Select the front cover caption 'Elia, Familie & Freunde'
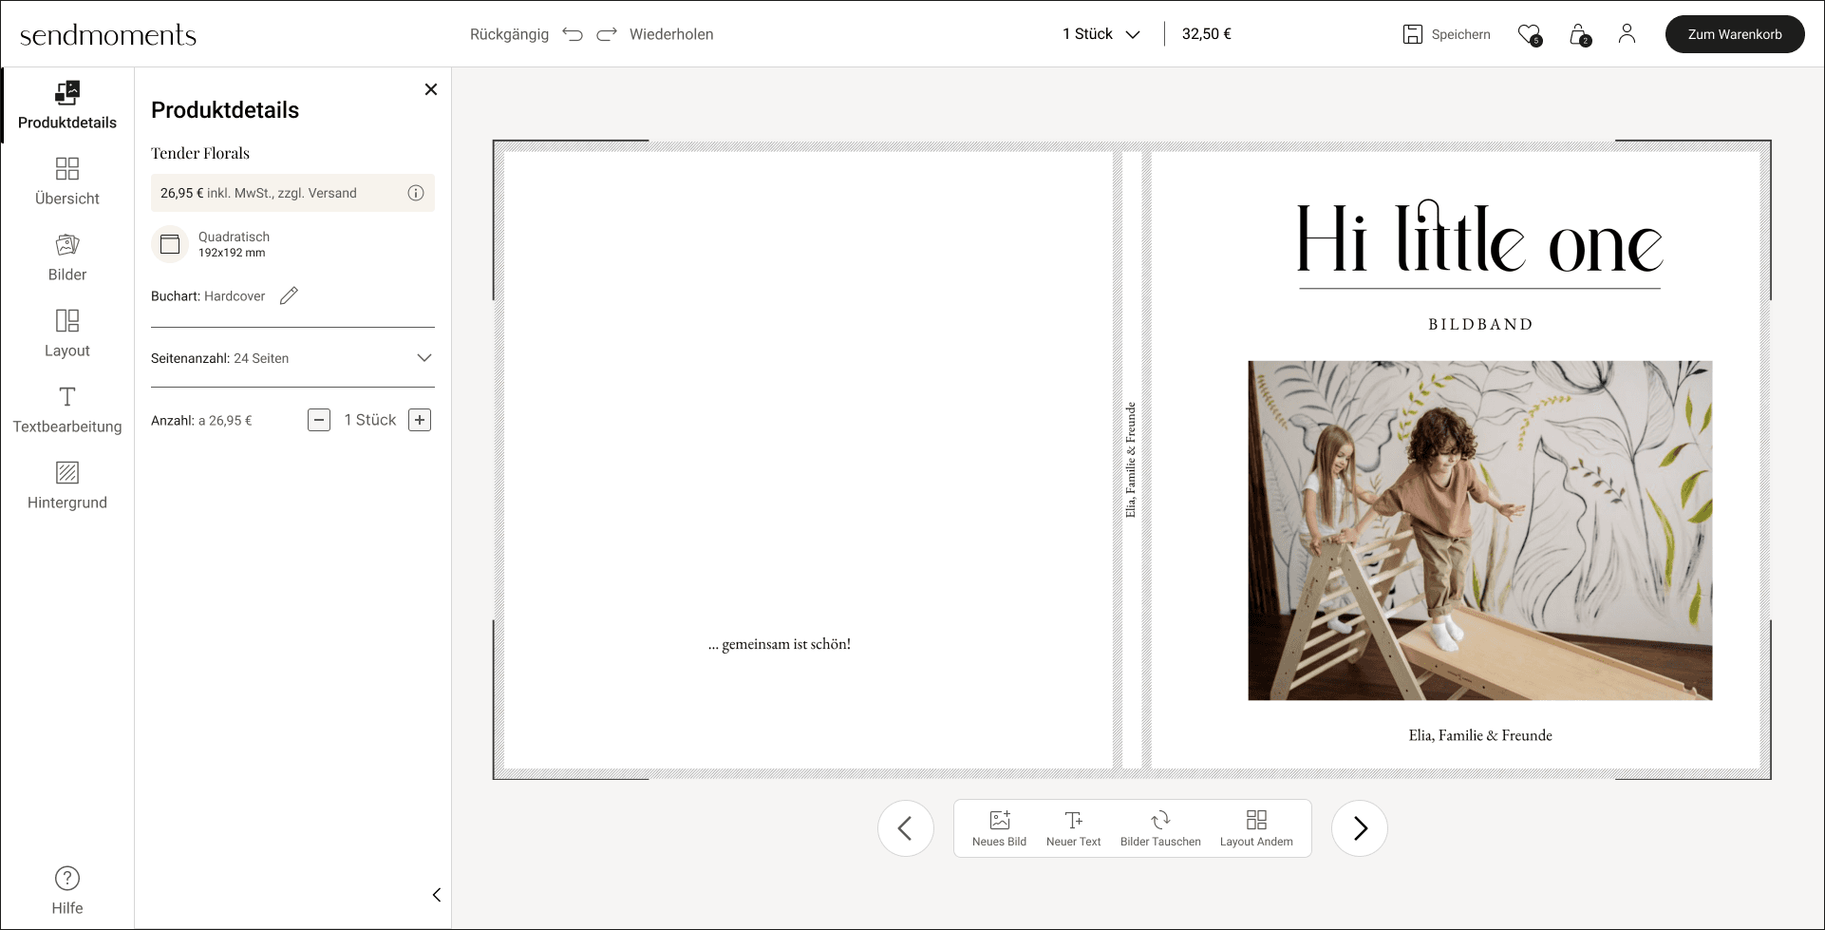Viewport: 1825px width, 930px height. pos(1480,735)
